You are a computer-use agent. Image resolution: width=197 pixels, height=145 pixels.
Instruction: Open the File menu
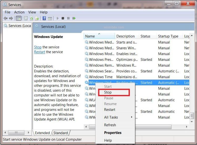point(8,12)
